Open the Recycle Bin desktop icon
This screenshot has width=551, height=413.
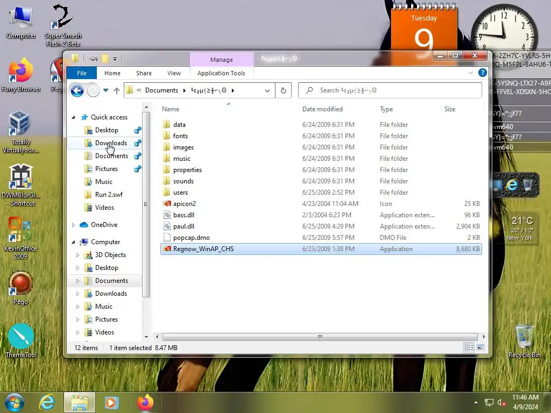click(x=524, y=341)
